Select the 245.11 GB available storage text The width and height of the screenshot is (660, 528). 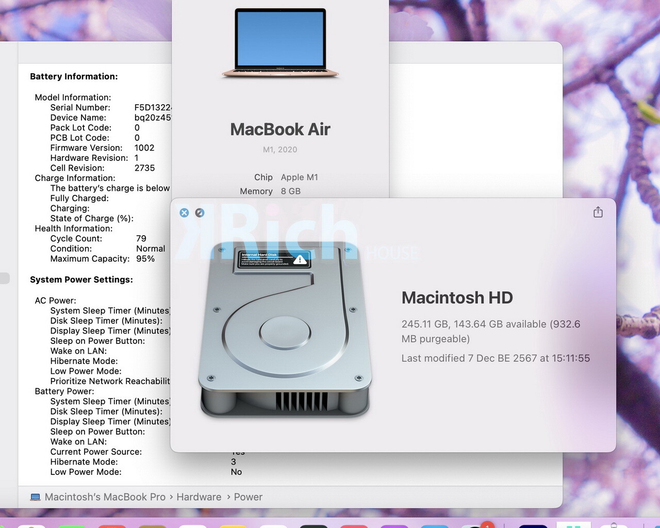pyautogui.click(x=491, y=331)
